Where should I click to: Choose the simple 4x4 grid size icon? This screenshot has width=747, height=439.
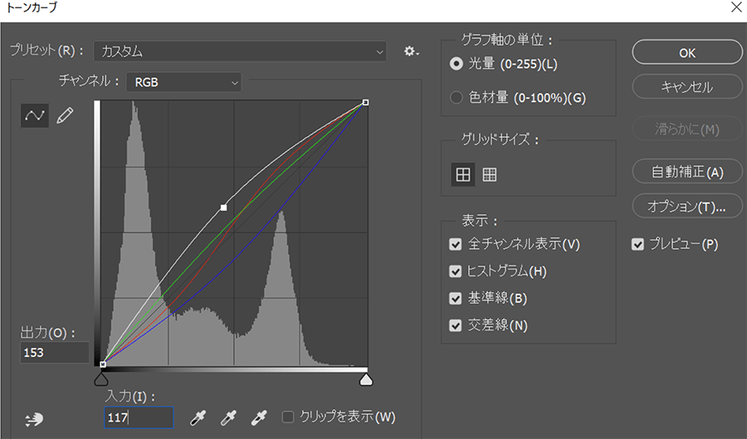(x=462, y=174)
